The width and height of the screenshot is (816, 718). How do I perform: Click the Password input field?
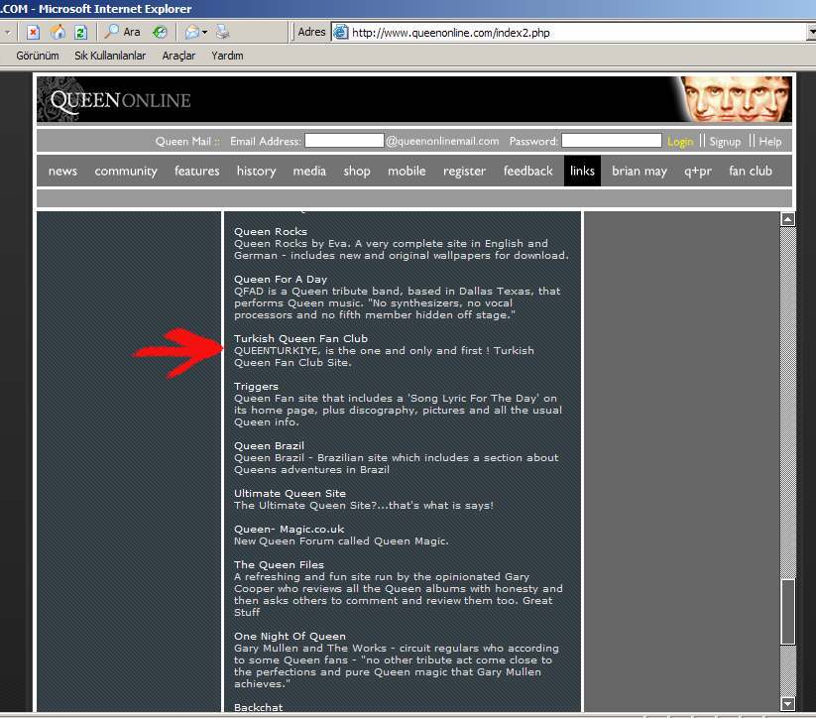tap(612, 141)
